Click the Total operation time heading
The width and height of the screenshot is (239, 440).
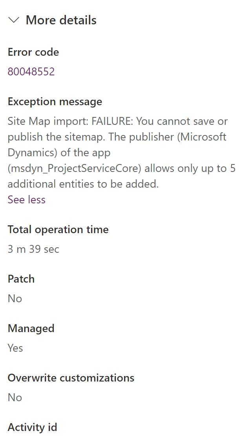58,229
